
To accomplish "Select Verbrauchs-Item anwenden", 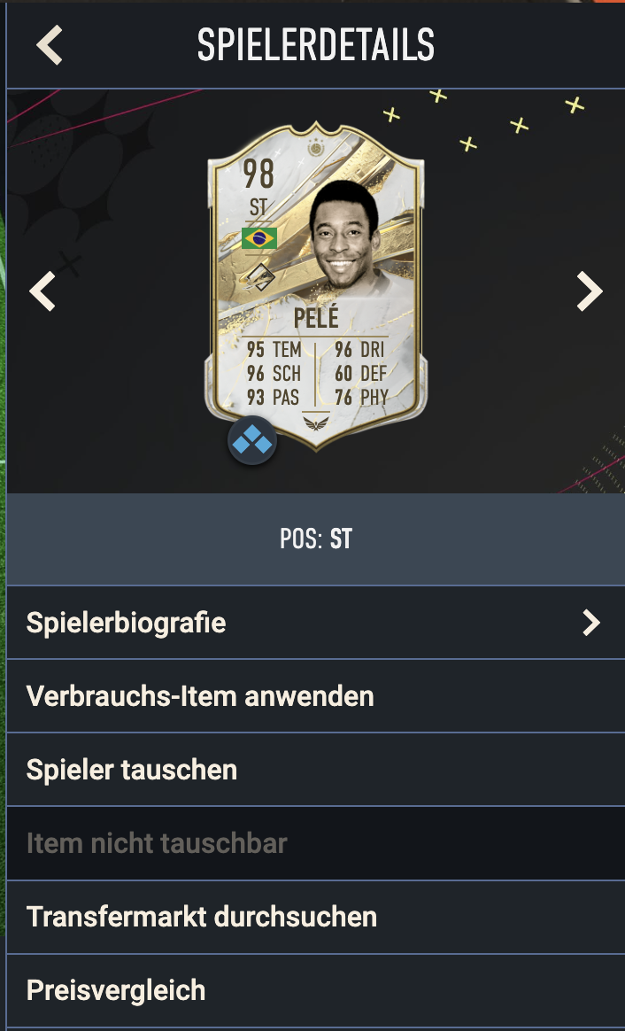I will 315,695.
